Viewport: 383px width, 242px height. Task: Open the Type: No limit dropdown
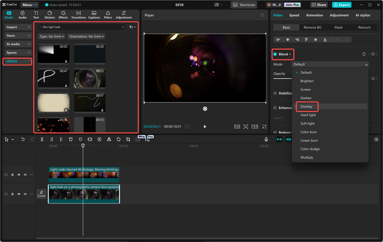pos(52,36)
